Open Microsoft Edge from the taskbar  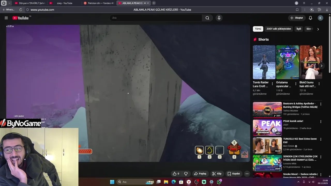[174, 182]
